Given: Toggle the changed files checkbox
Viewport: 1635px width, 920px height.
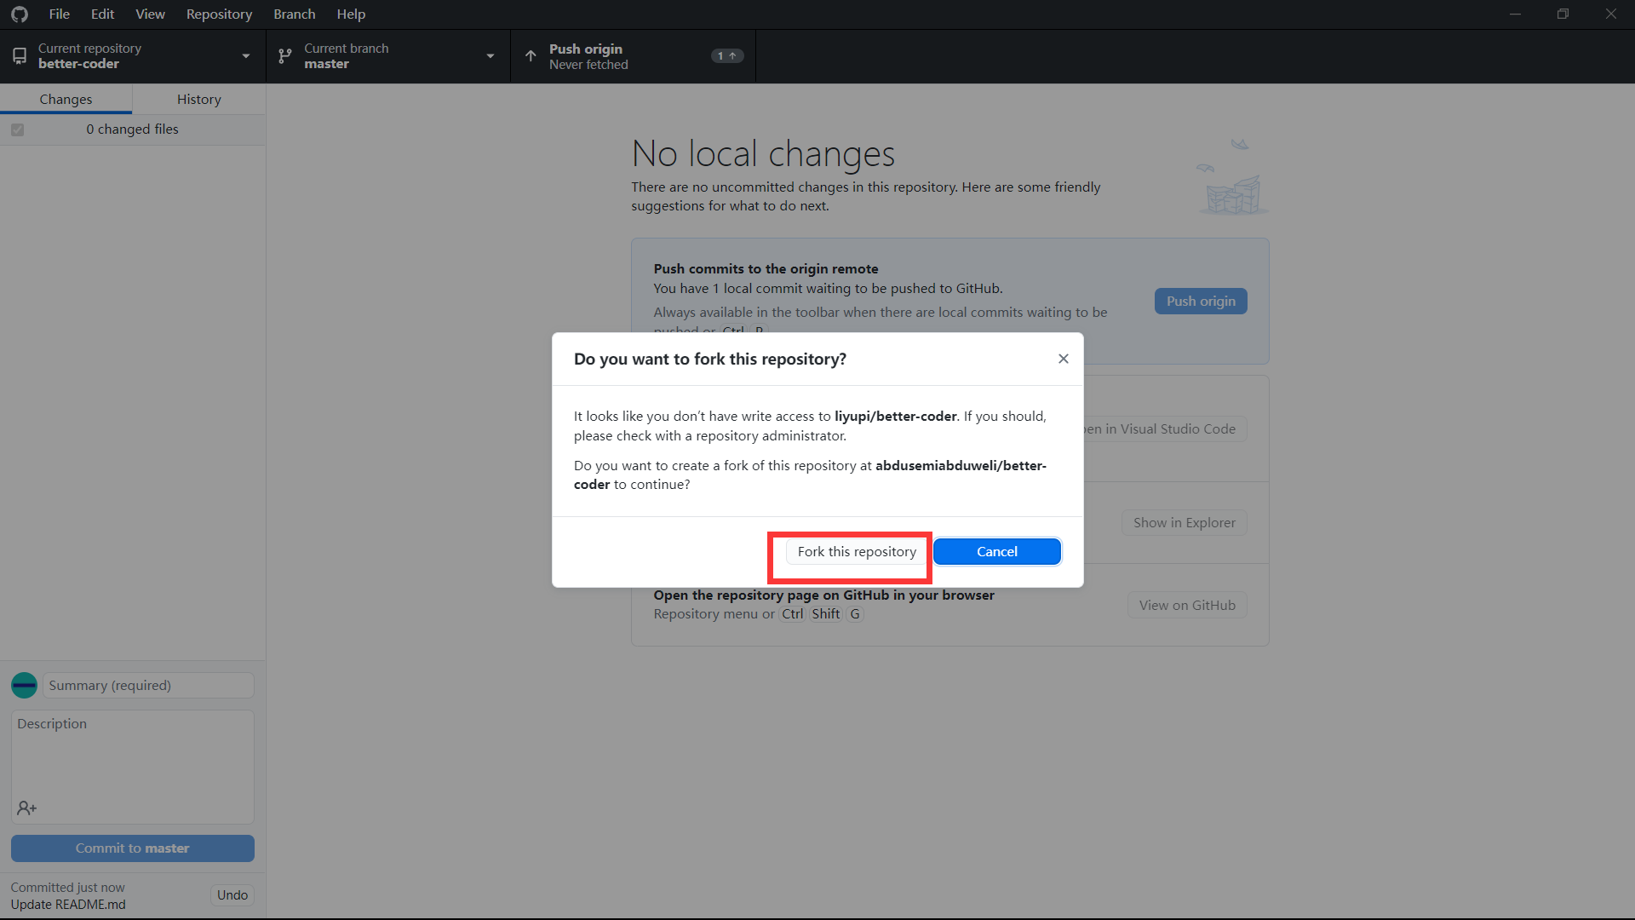Looking at the screenshot, I should [x=17, y=129].
